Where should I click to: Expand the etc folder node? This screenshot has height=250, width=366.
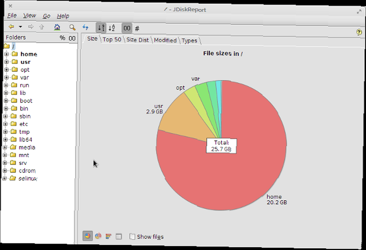[5, 124]
